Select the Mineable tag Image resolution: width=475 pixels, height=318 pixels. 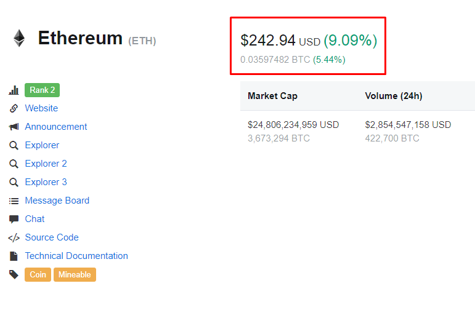coord(75,275)
